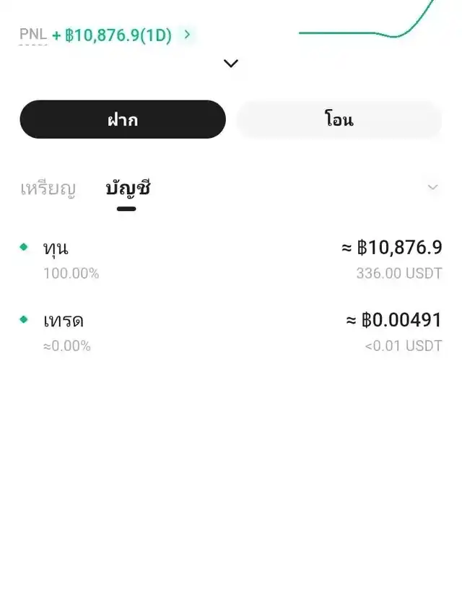Click the <0.01 USDT amount
Screen dimensions: 462x616
tap(403, 346)
